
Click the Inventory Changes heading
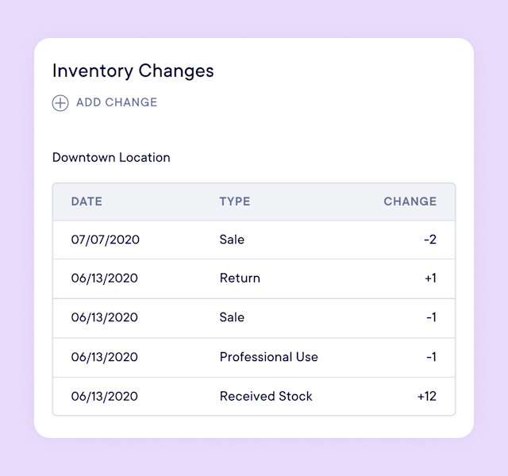coord(133,70)
